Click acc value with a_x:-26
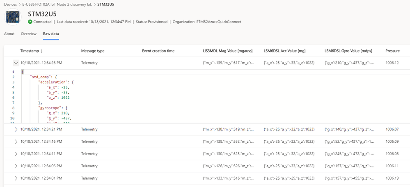Image resolution: width=410 pixels, height=187 pixels. pos(289,141)
